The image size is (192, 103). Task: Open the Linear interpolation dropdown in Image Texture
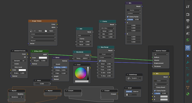click(x=43, y=34)
